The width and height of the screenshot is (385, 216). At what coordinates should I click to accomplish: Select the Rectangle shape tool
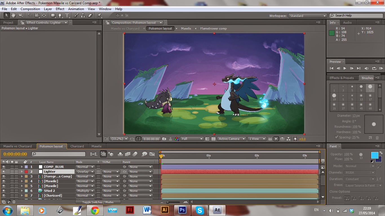pos(53,15)
